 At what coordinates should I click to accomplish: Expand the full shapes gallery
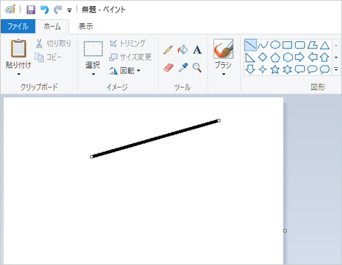coord(336,69)
